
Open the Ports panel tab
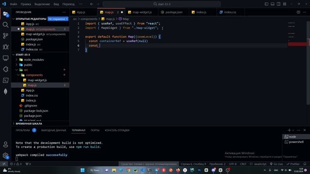95,130
